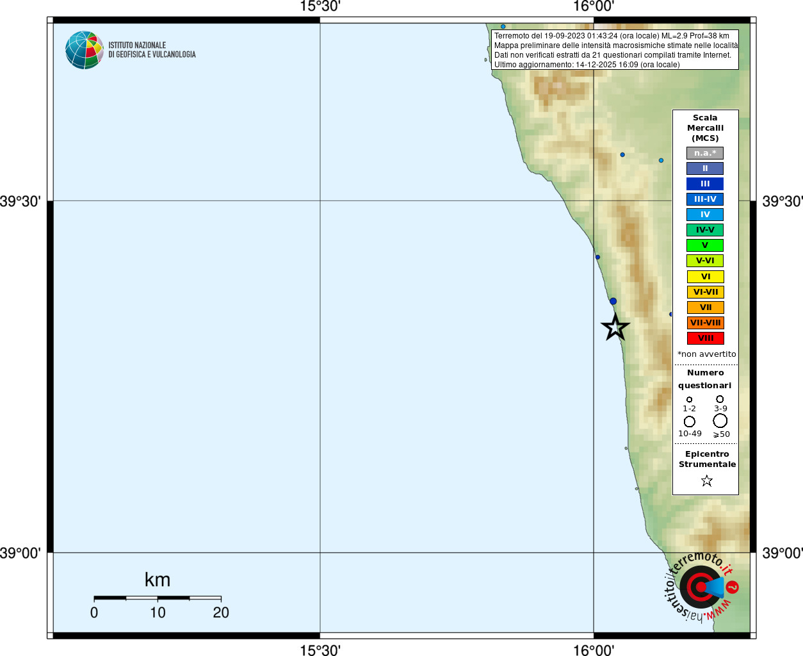Click the 10-49 questionnaire count label
The image size is (803, 656).
tap(690, 434)
